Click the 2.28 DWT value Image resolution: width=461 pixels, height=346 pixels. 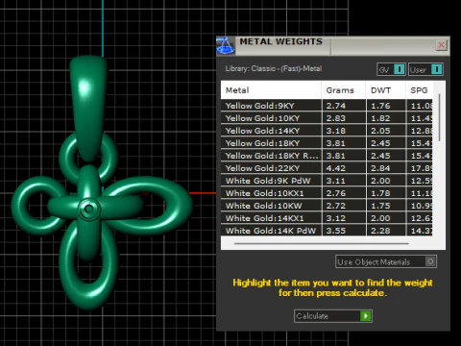pos(380,231)
